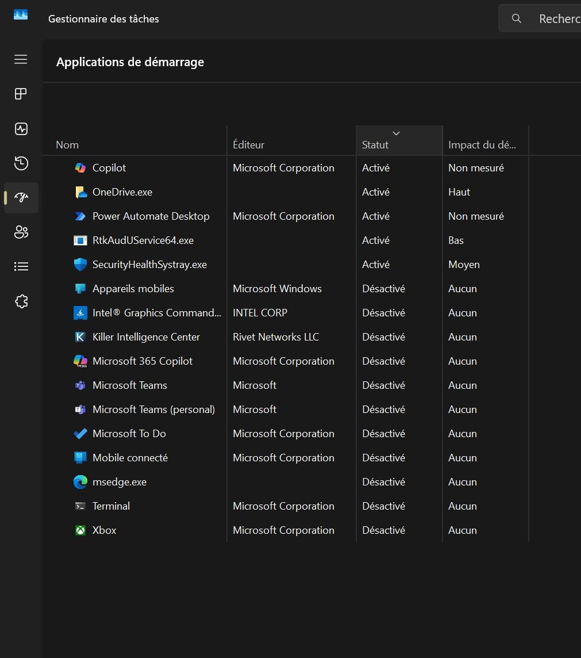Open the Users page icon
The image size is (581, 658).
(21, 232)
